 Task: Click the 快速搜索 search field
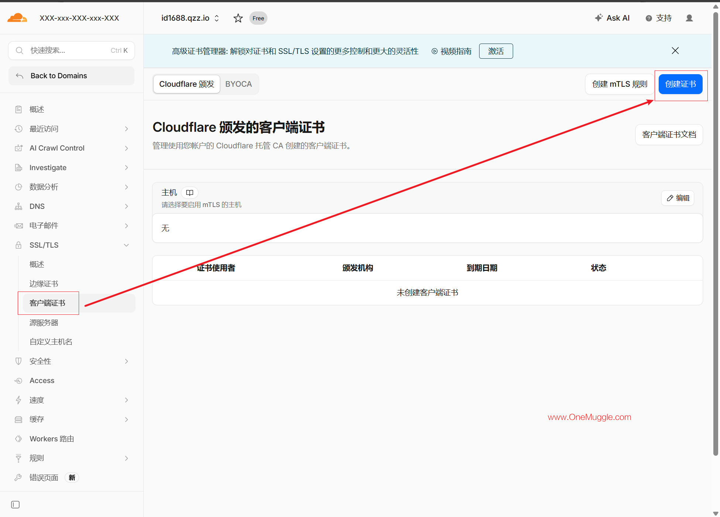point(71,51)
